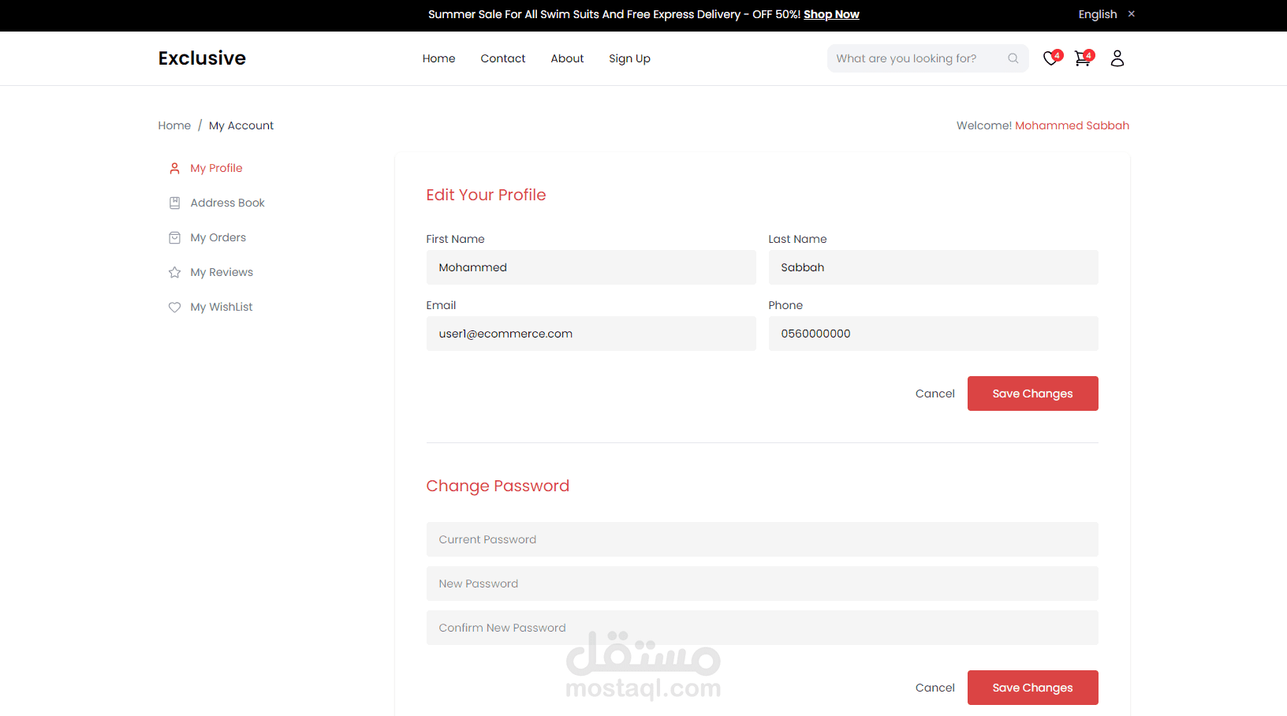This screenshot has height=716, width=1287.
Task: Click the Change Password heading
Action: pos(498,486)
